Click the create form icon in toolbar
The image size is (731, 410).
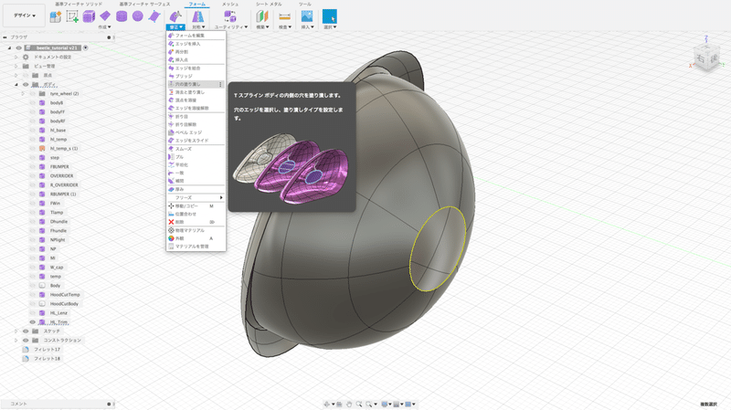point(56,16)
